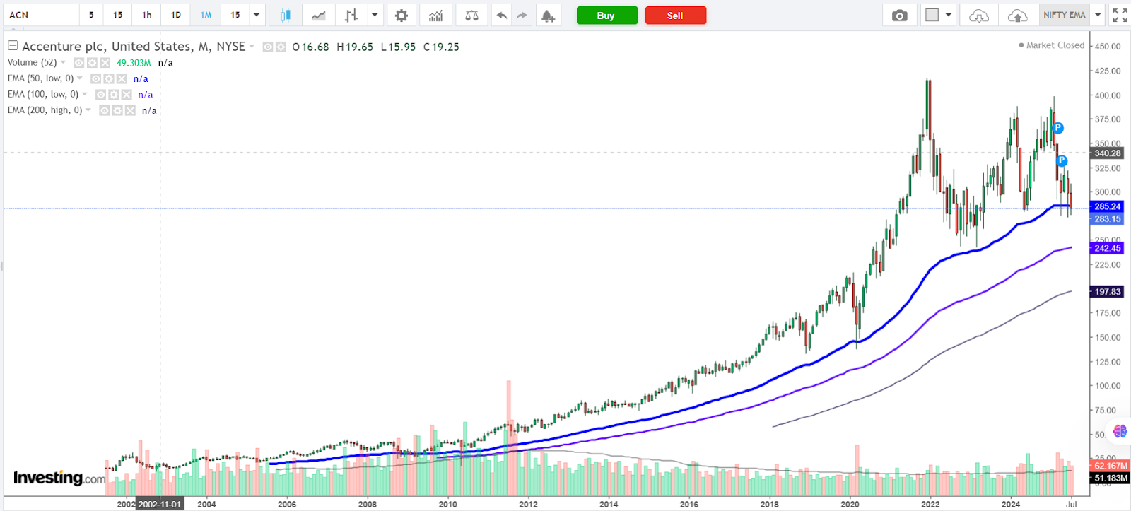Redo the chart action

click(x=522, y=16)
